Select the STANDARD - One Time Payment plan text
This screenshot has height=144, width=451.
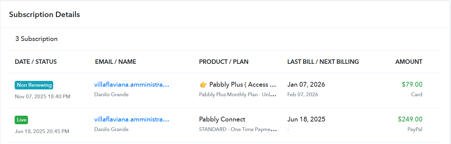(237, 129)
